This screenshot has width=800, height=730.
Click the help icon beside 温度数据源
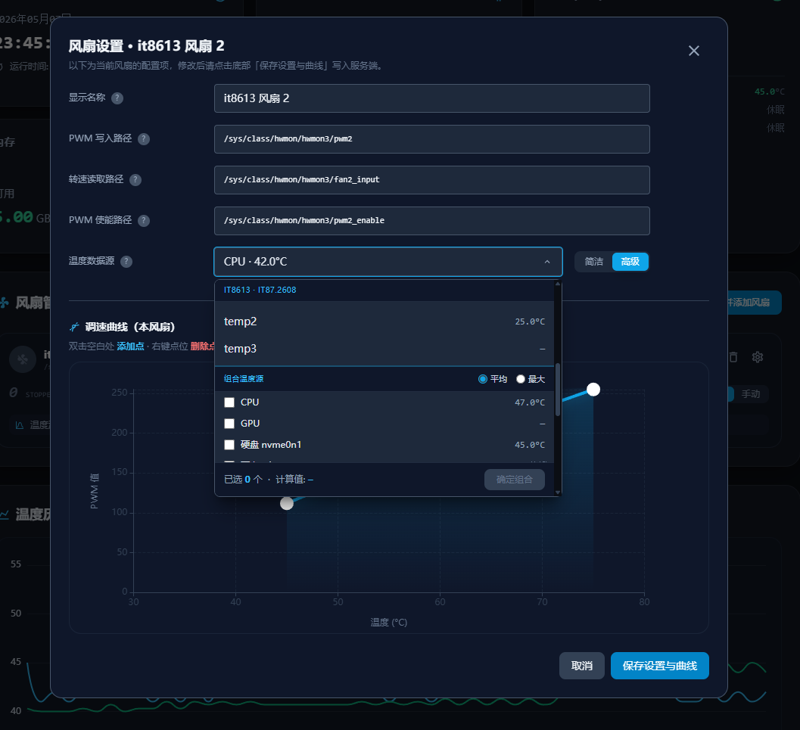(126, 262)
